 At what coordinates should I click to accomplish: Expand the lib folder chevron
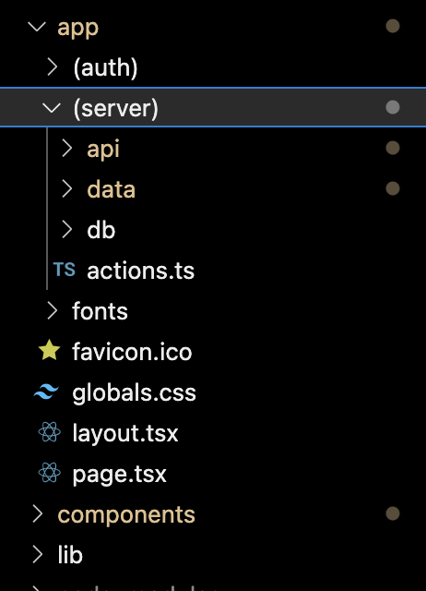pyautogui.click(x=37, y=554)
